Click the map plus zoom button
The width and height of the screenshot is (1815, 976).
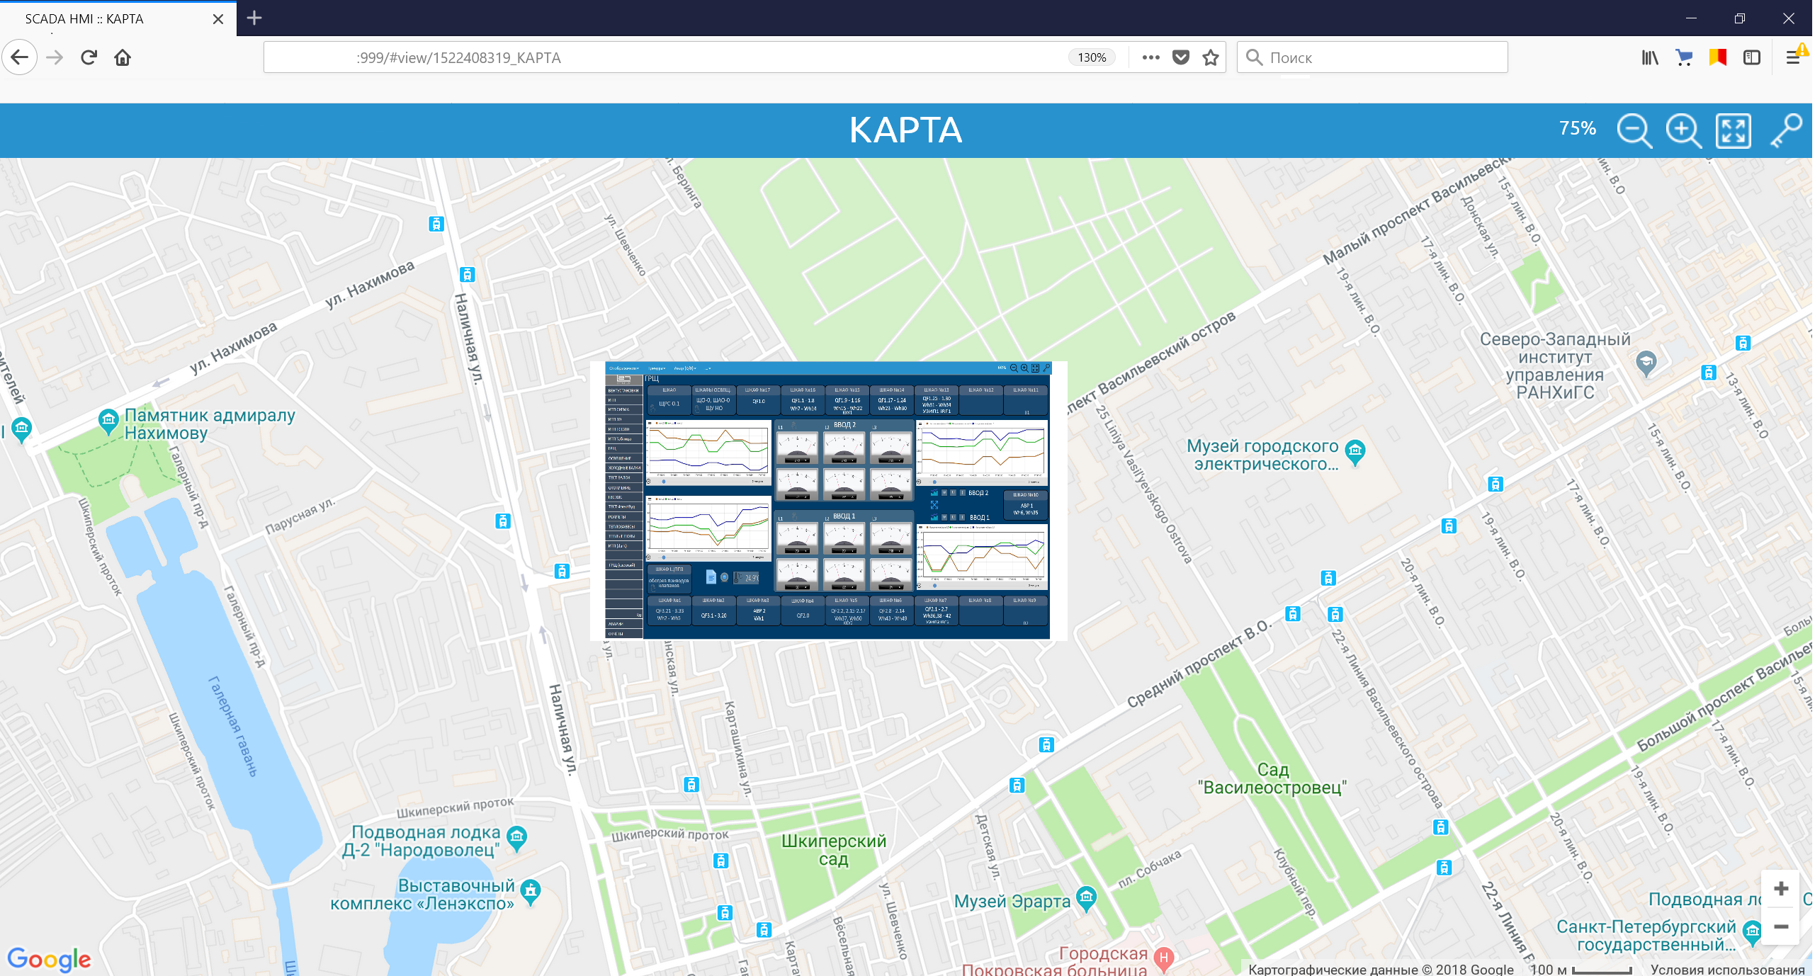1781,888
